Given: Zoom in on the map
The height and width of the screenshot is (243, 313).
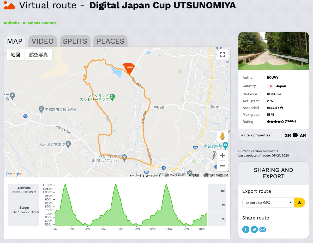Looking at the screenshot, I should [222, 155].
